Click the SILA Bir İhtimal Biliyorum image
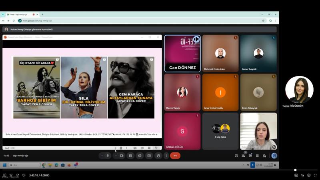 84,88
